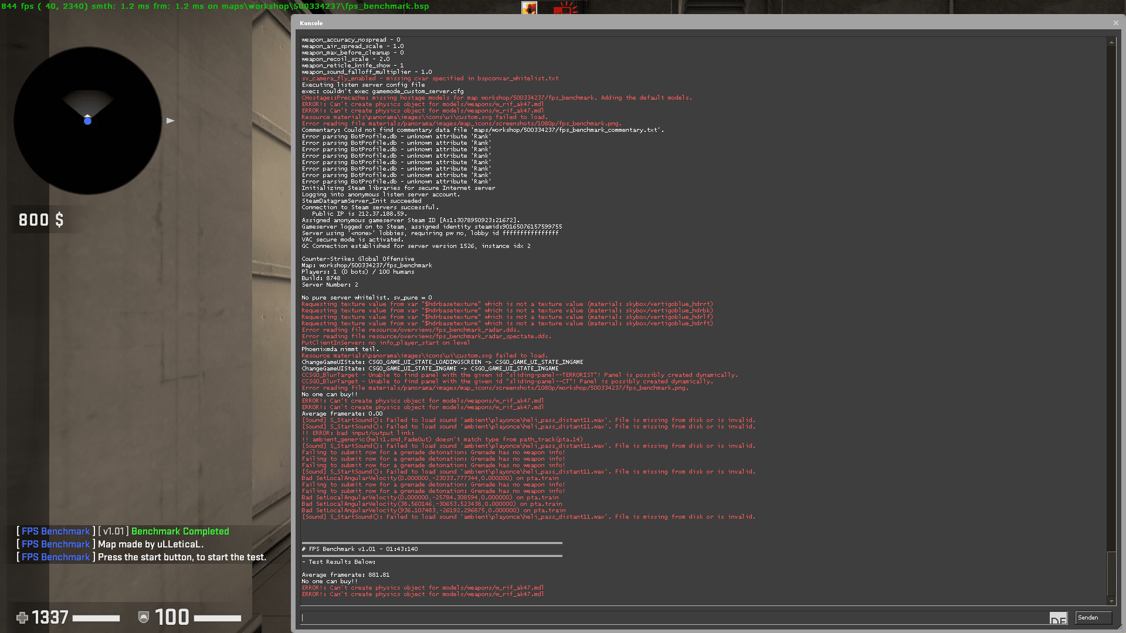This screenshot has width=1126, height=633.
Task: Click the white arrow right of radar
Action: [x=170, y=120]
